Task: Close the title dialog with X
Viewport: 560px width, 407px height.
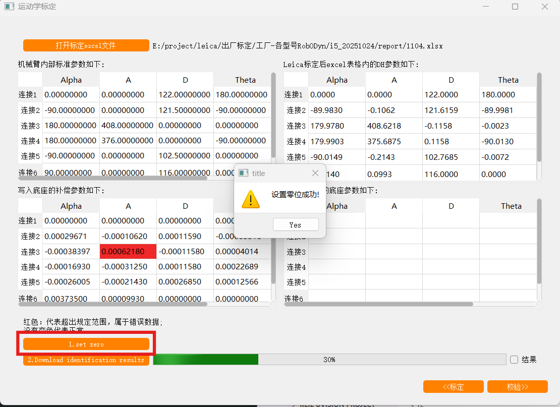Action: pyautogui.click(x=315, y=173)
